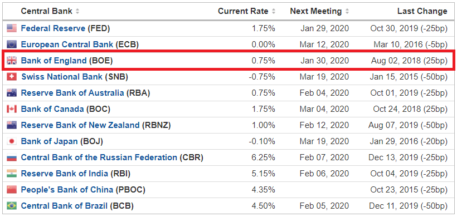Open Reserve Bank of New Zealand link

click(x=80, y=125)
